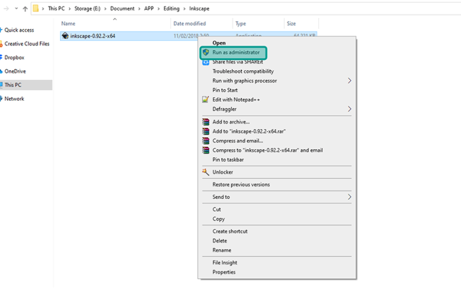Open Creative Cloud Files in sidebar
The height and width of the screenshot is (288, 461).
pos(27,44)
